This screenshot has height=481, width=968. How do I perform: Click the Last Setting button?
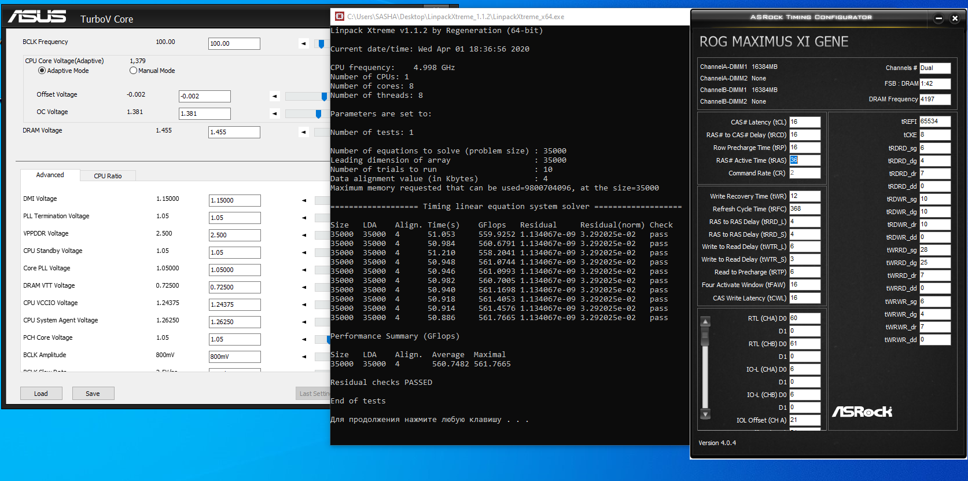click(313, 394)
